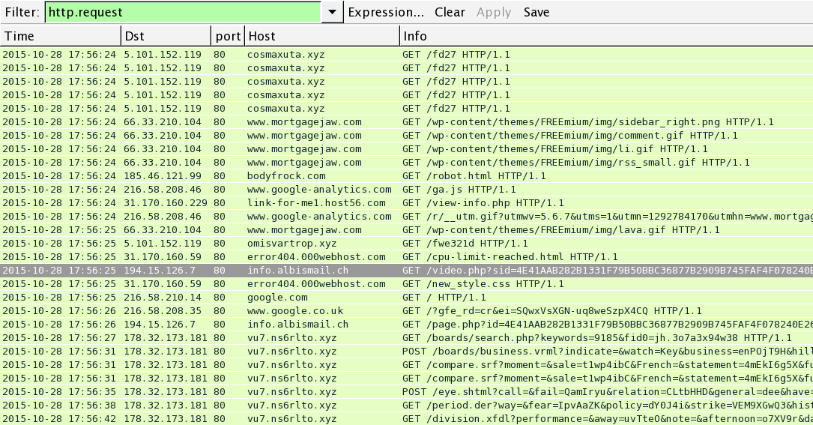
Task: Sort by the Time column header
Action: (x=61, y=36)
